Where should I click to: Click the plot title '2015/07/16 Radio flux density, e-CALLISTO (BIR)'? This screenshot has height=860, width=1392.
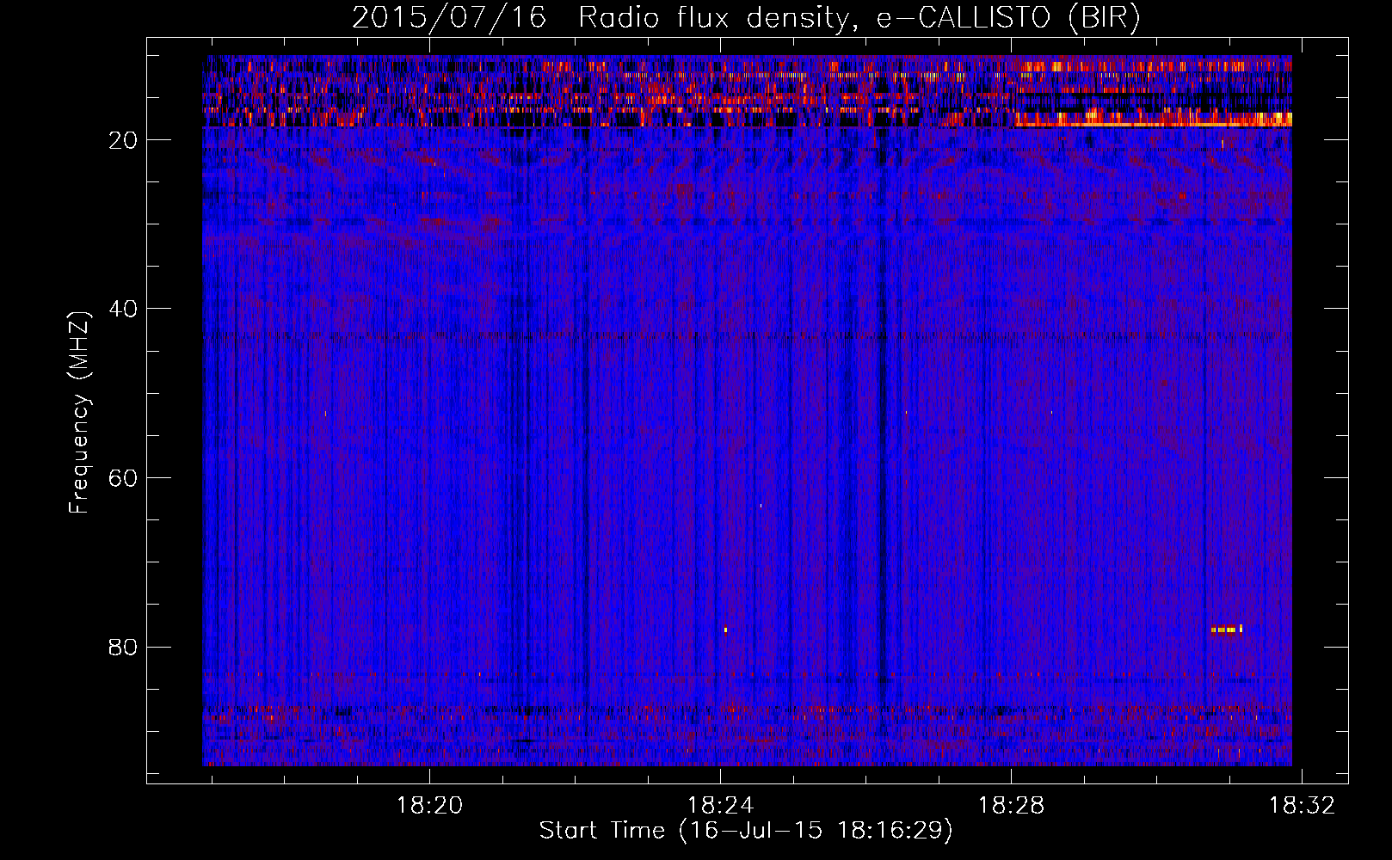point(746,17)
